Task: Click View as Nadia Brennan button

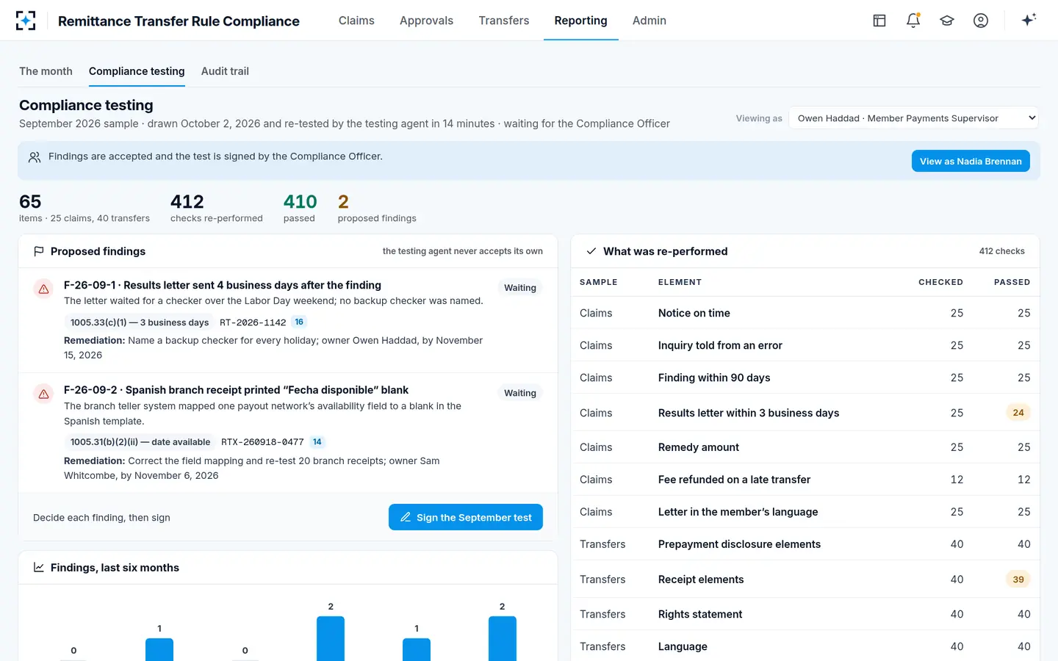Action: tap(971, 161)
